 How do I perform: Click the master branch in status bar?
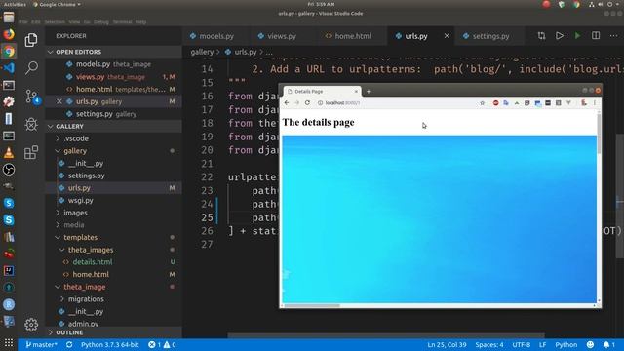point(41,344)
